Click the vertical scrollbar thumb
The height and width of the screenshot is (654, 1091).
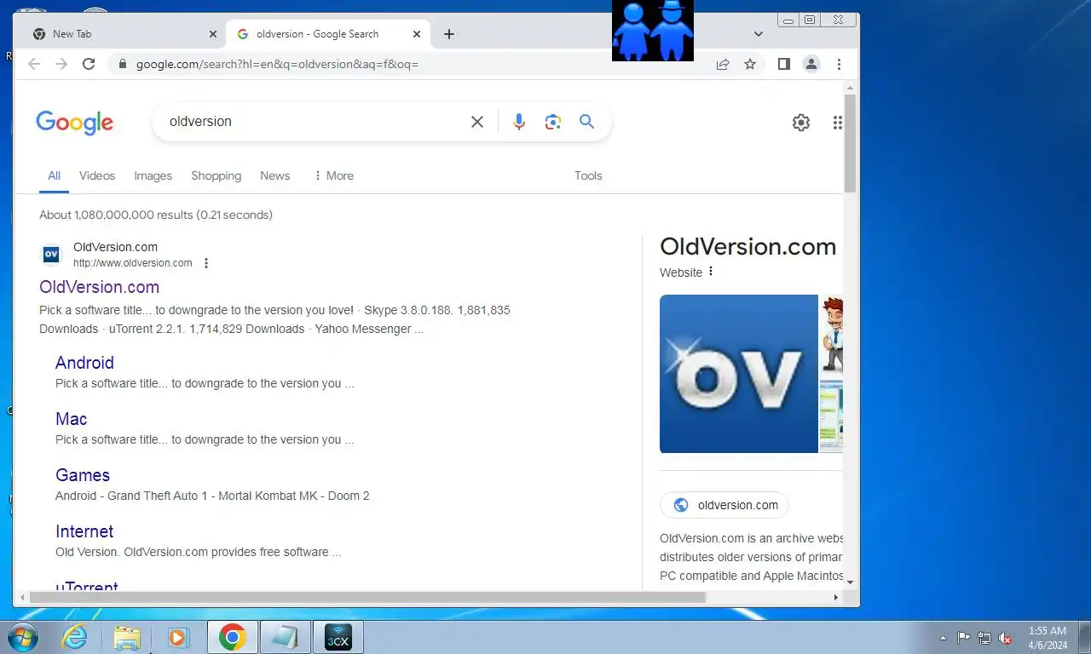850,142
